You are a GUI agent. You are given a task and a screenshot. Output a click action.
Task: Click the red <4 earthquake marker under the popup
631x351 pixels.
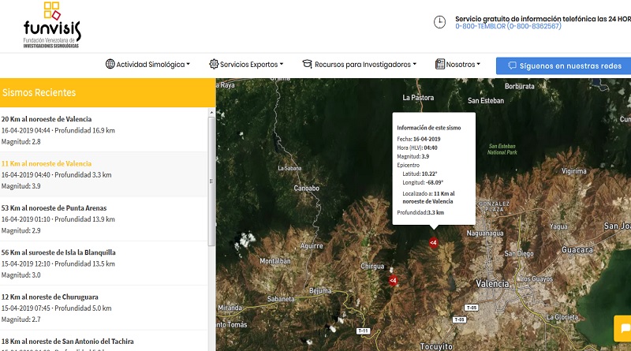pos(433,242)
